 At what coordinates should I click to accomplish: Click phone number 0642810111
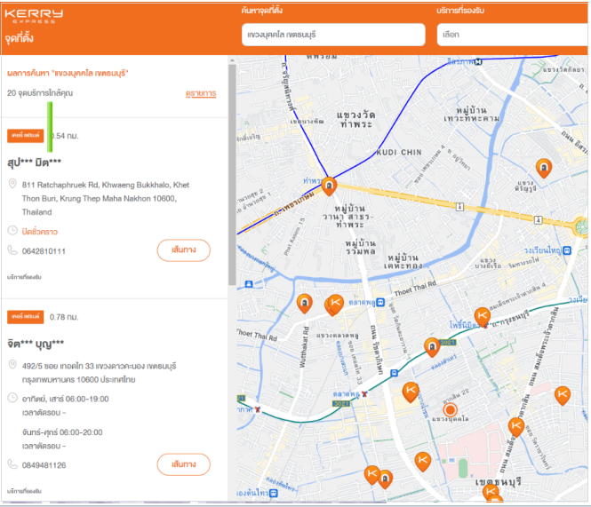[44, 251]
